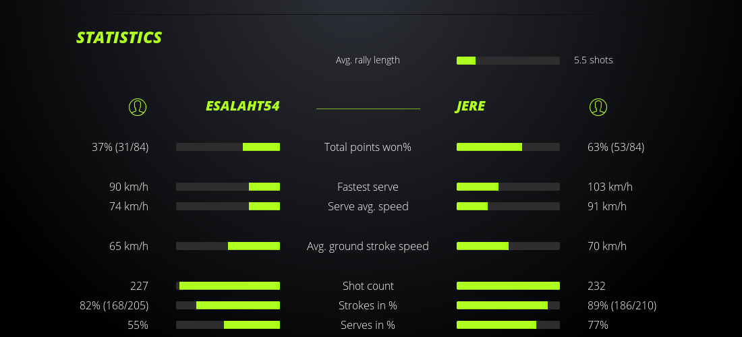Click JERE's strokes in % bar
Screen dimensions: 742x337
[508, 305]
